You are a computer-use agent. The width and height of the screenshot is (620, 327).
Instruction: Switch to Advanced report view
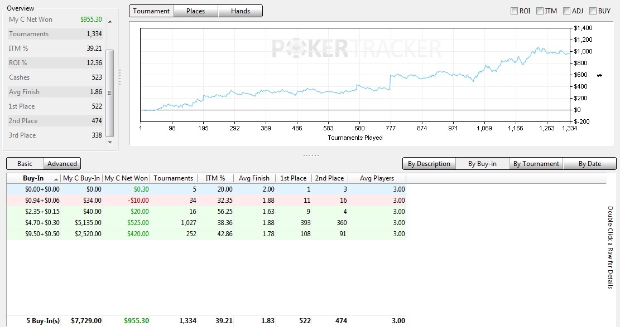click(62, 164)
